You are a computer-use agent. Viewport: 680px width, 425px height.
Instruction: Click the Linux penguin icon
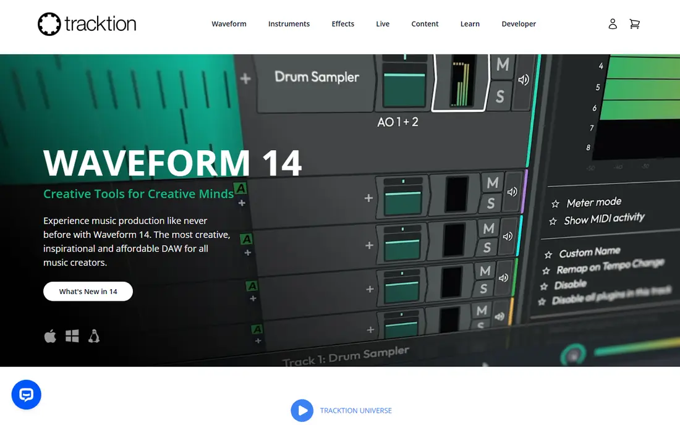pyautogui.click(x=94, y=336)
